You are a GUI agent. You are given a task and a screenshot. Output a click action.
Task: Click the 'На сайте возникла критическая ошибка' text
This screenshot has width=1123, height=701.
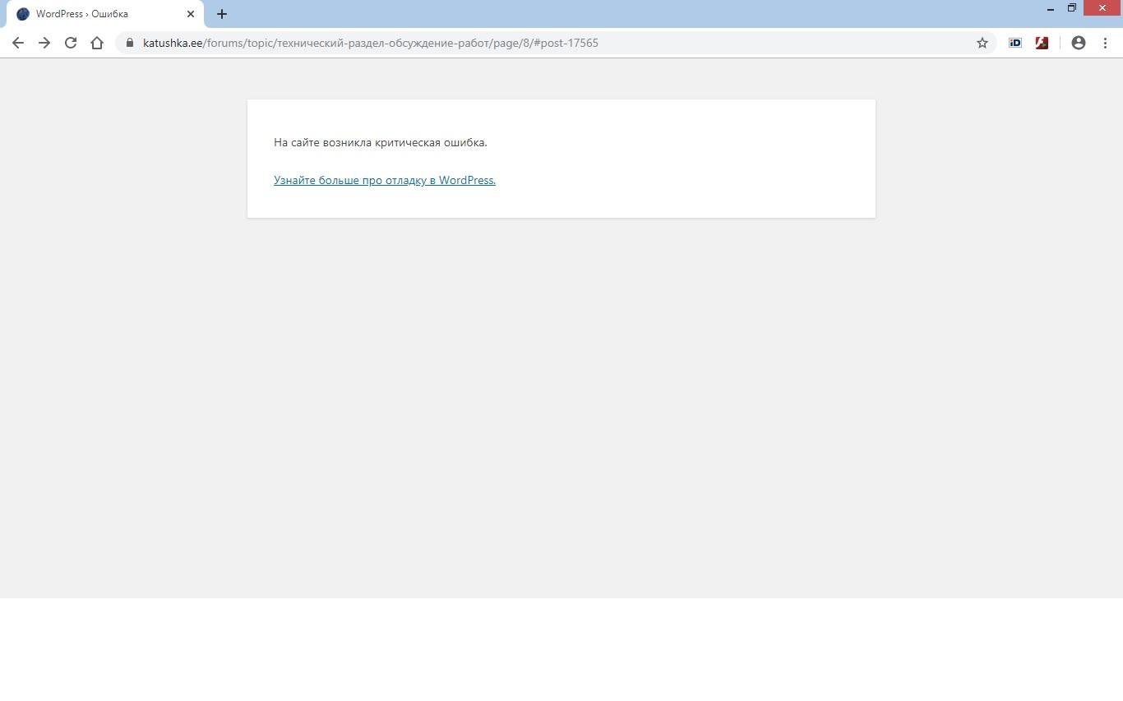pos(380,142)
